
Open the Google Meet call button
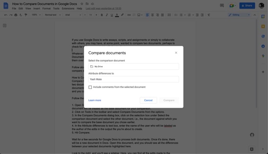click(x=232, y=6)
